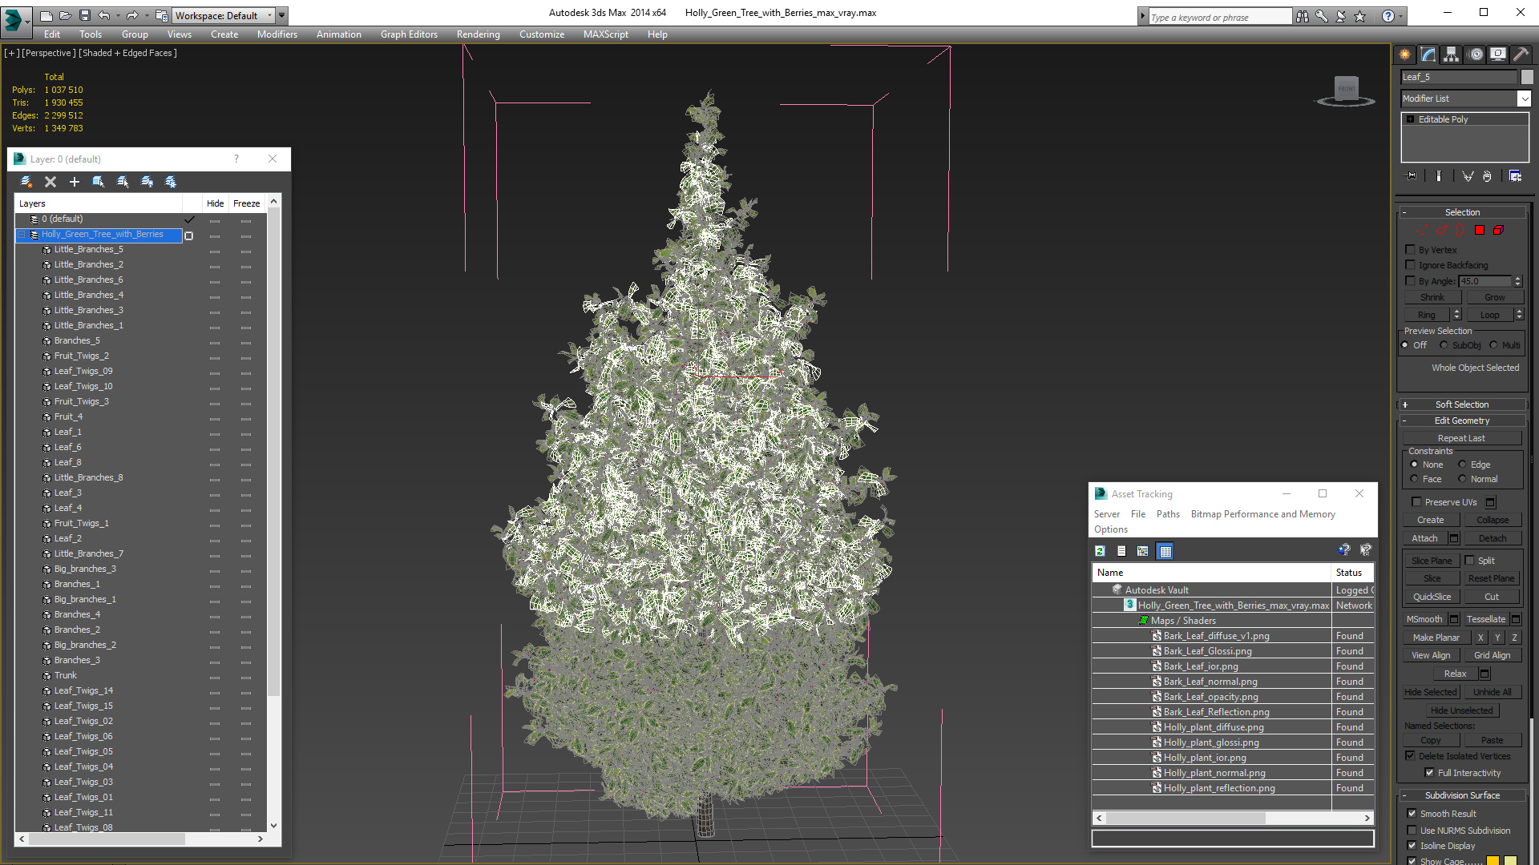Click the Redo arrow icon
Viewport: 1539px width, 865px height.
[x=132, y=15]
